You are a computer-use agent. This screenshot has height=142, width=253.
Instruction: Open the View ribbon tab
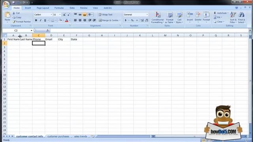pyautogui.click(x=95, y=8)
